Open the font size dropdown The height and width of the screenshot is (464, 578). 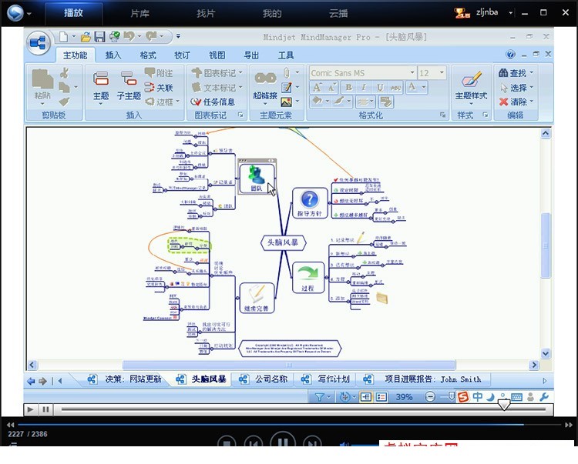442,73
